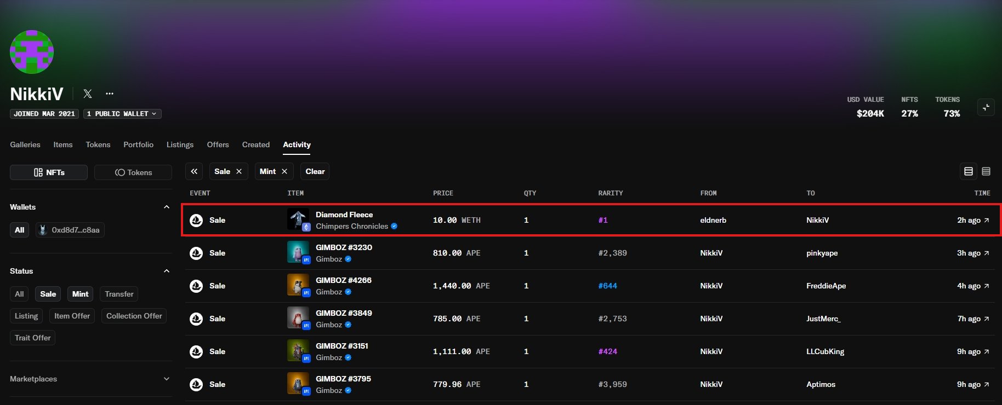Open the Listings tab
Image resolution: width=1002 pixels, height=405 pixels.
tap(180, 144)
